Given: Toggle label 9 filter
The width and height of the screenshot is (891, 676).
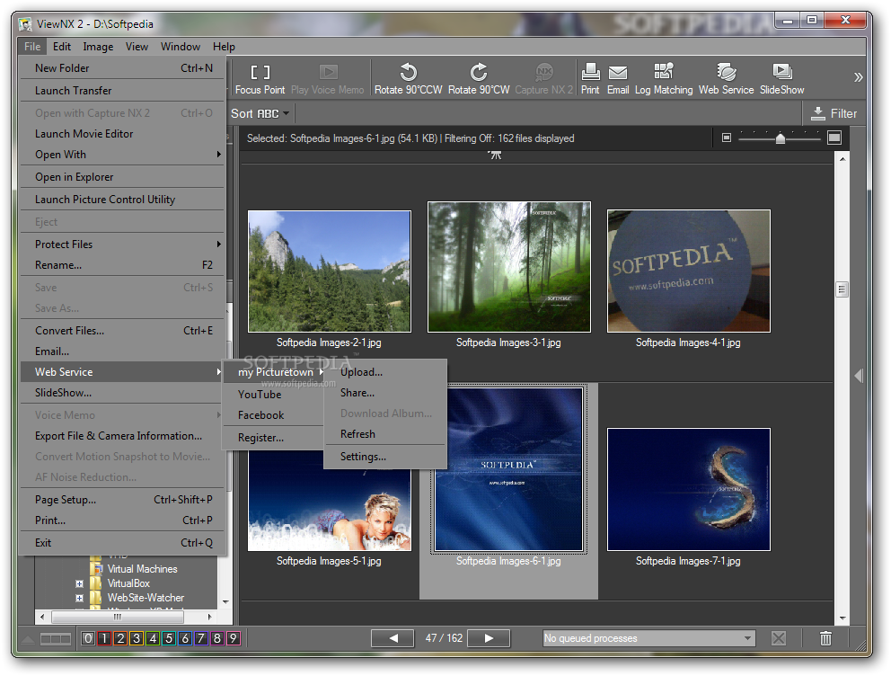Looking at the screenshot, I should click(x=233, y=638).
